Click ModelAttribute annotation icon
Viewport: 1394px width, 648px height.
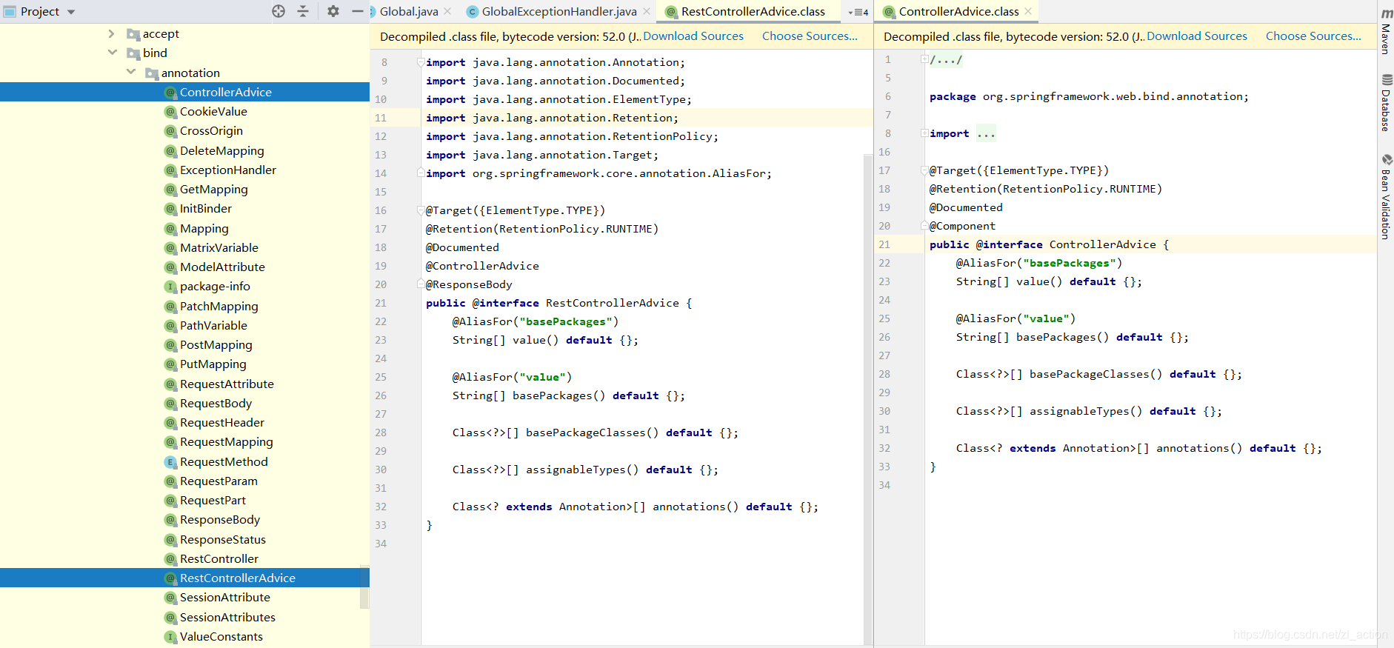pyautogui.click(x=170, y=267)
